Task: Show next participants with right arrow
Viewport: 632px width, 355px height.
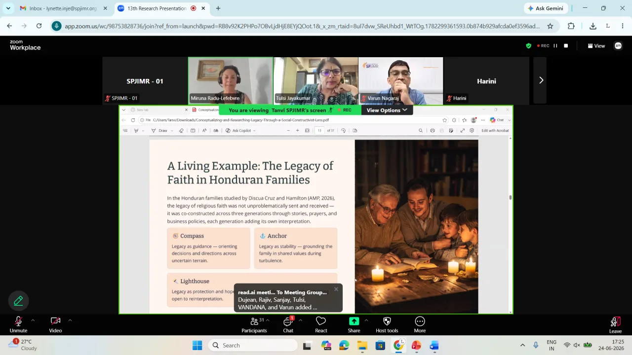Action: (541, 80)
